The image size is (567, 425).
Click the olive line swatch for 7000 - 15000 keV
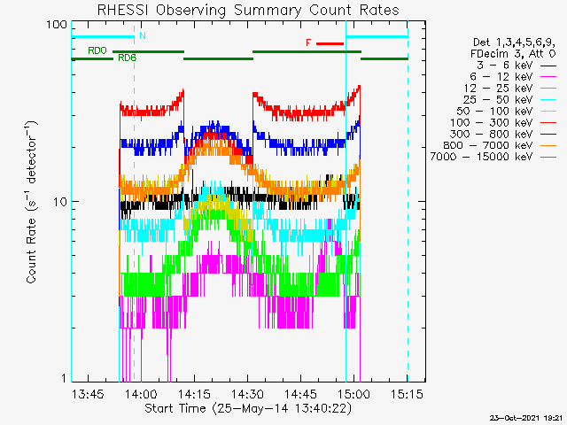point(548,158)
